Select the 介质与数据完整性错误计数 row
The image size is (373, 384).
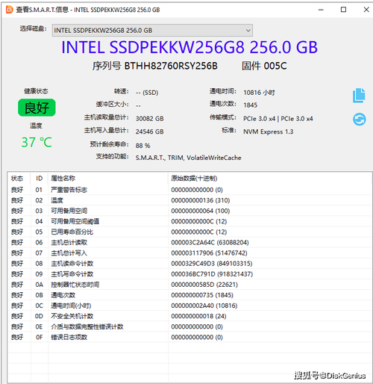189,326
